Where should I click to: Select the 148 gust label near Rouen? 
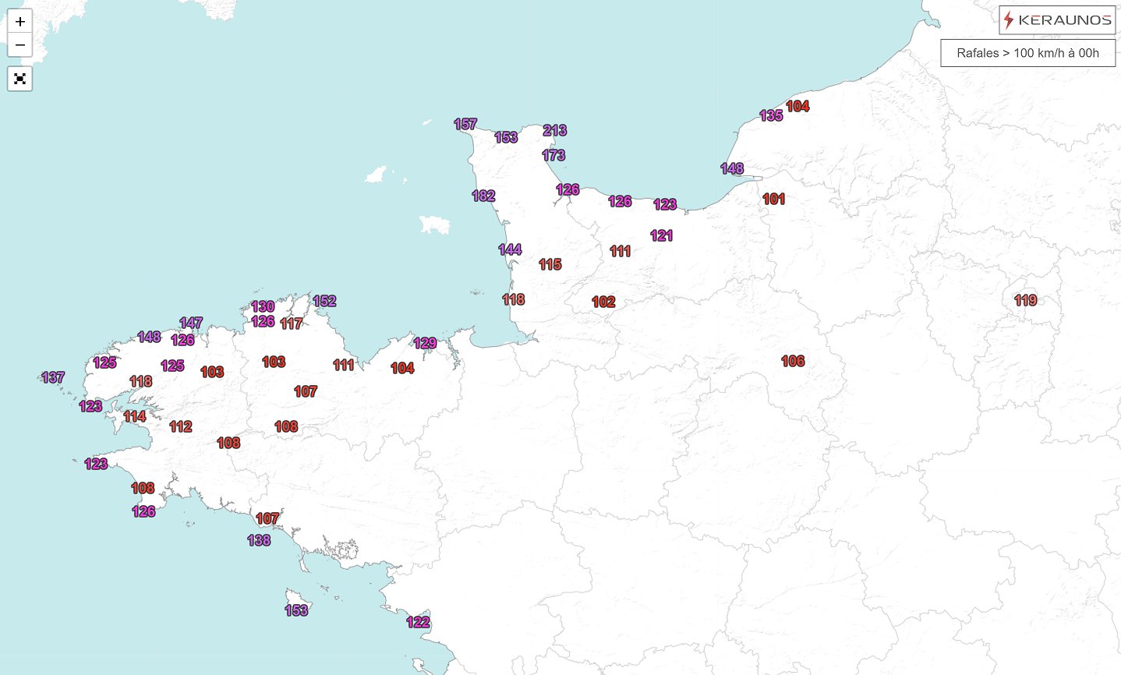click(732, 168)
